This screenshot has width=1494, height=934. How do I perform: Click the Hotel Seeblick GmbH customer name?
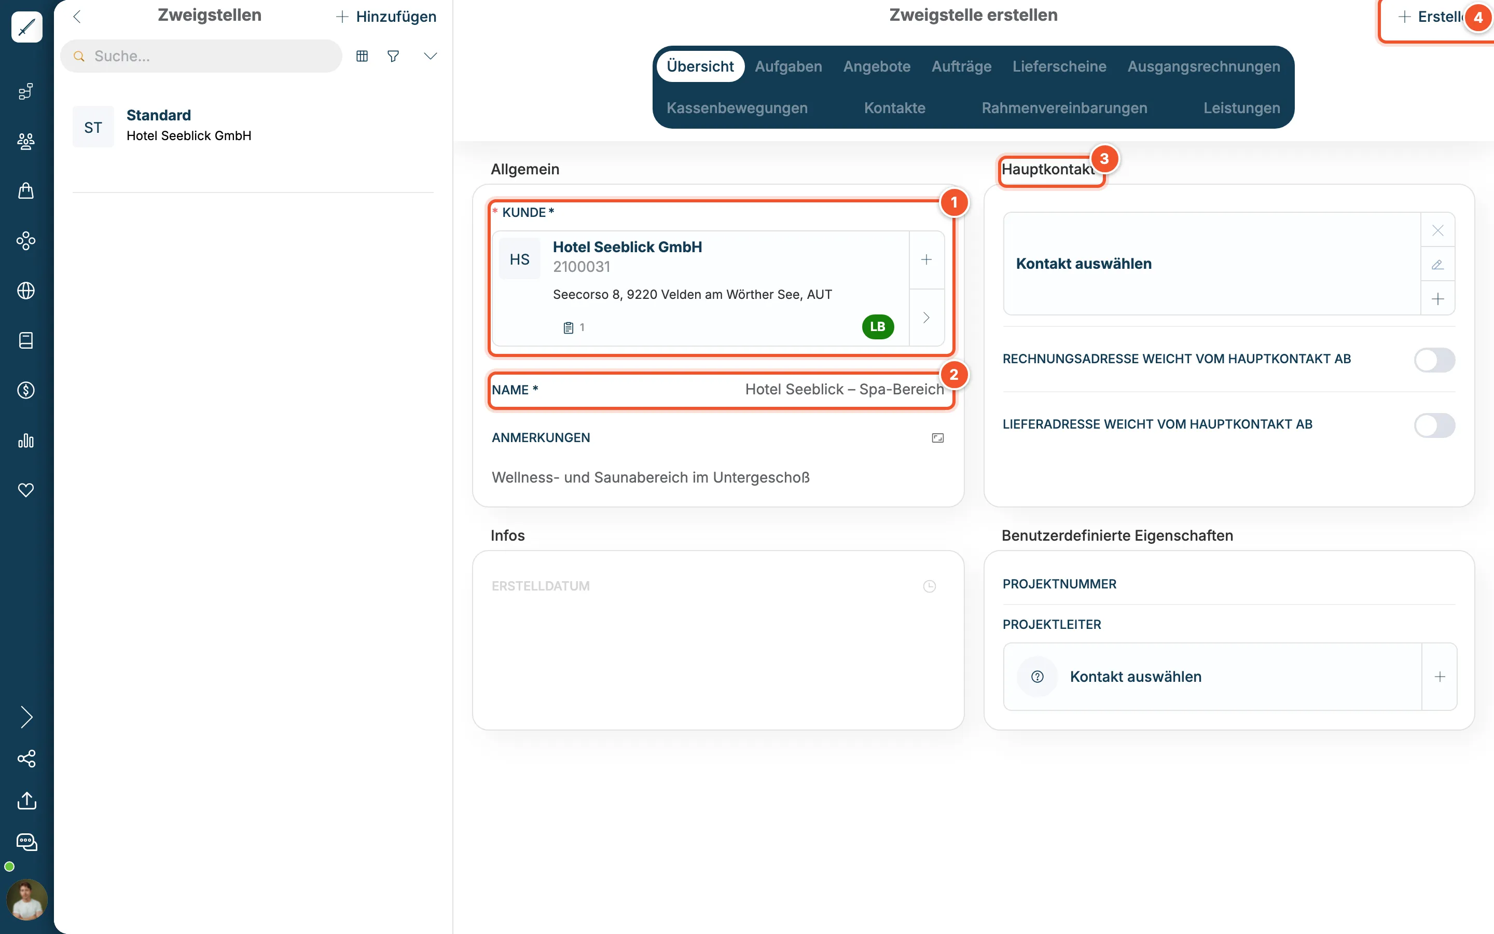click(627, 247)
